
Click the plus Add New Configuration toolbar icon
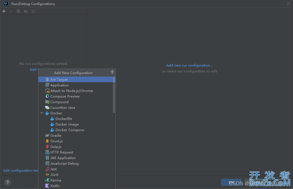pos(4,11)
